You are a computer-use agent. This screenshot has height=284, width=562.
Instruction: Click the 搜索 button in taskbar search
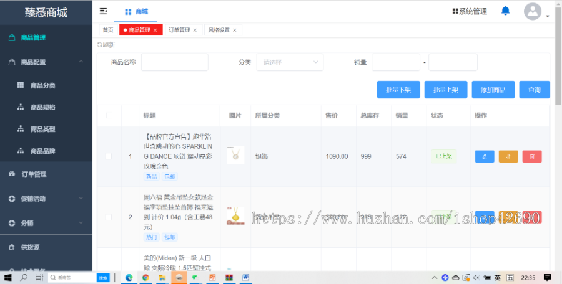coord(103,278)
